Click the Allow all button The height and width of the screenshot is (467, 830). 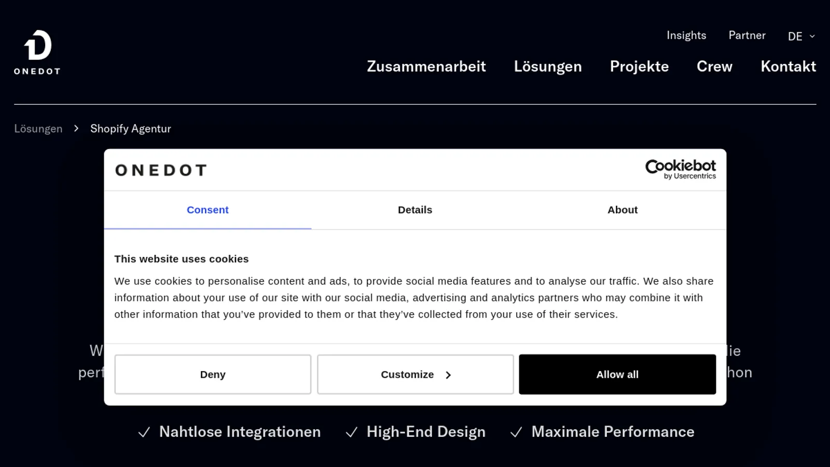click(x=617, y=375)
